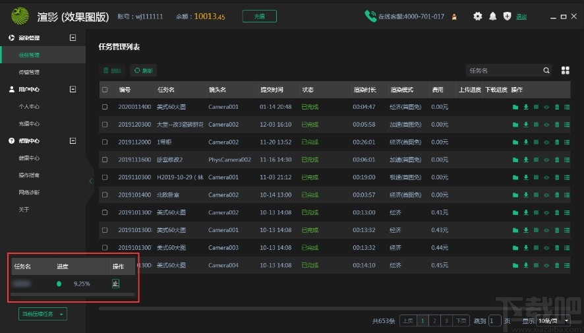
Task: Switch to grid view icon
Action: pos(566,71)
